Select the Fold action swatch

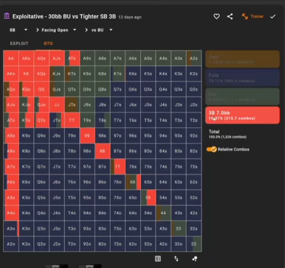pyautogui.click(x=242, y=78)
